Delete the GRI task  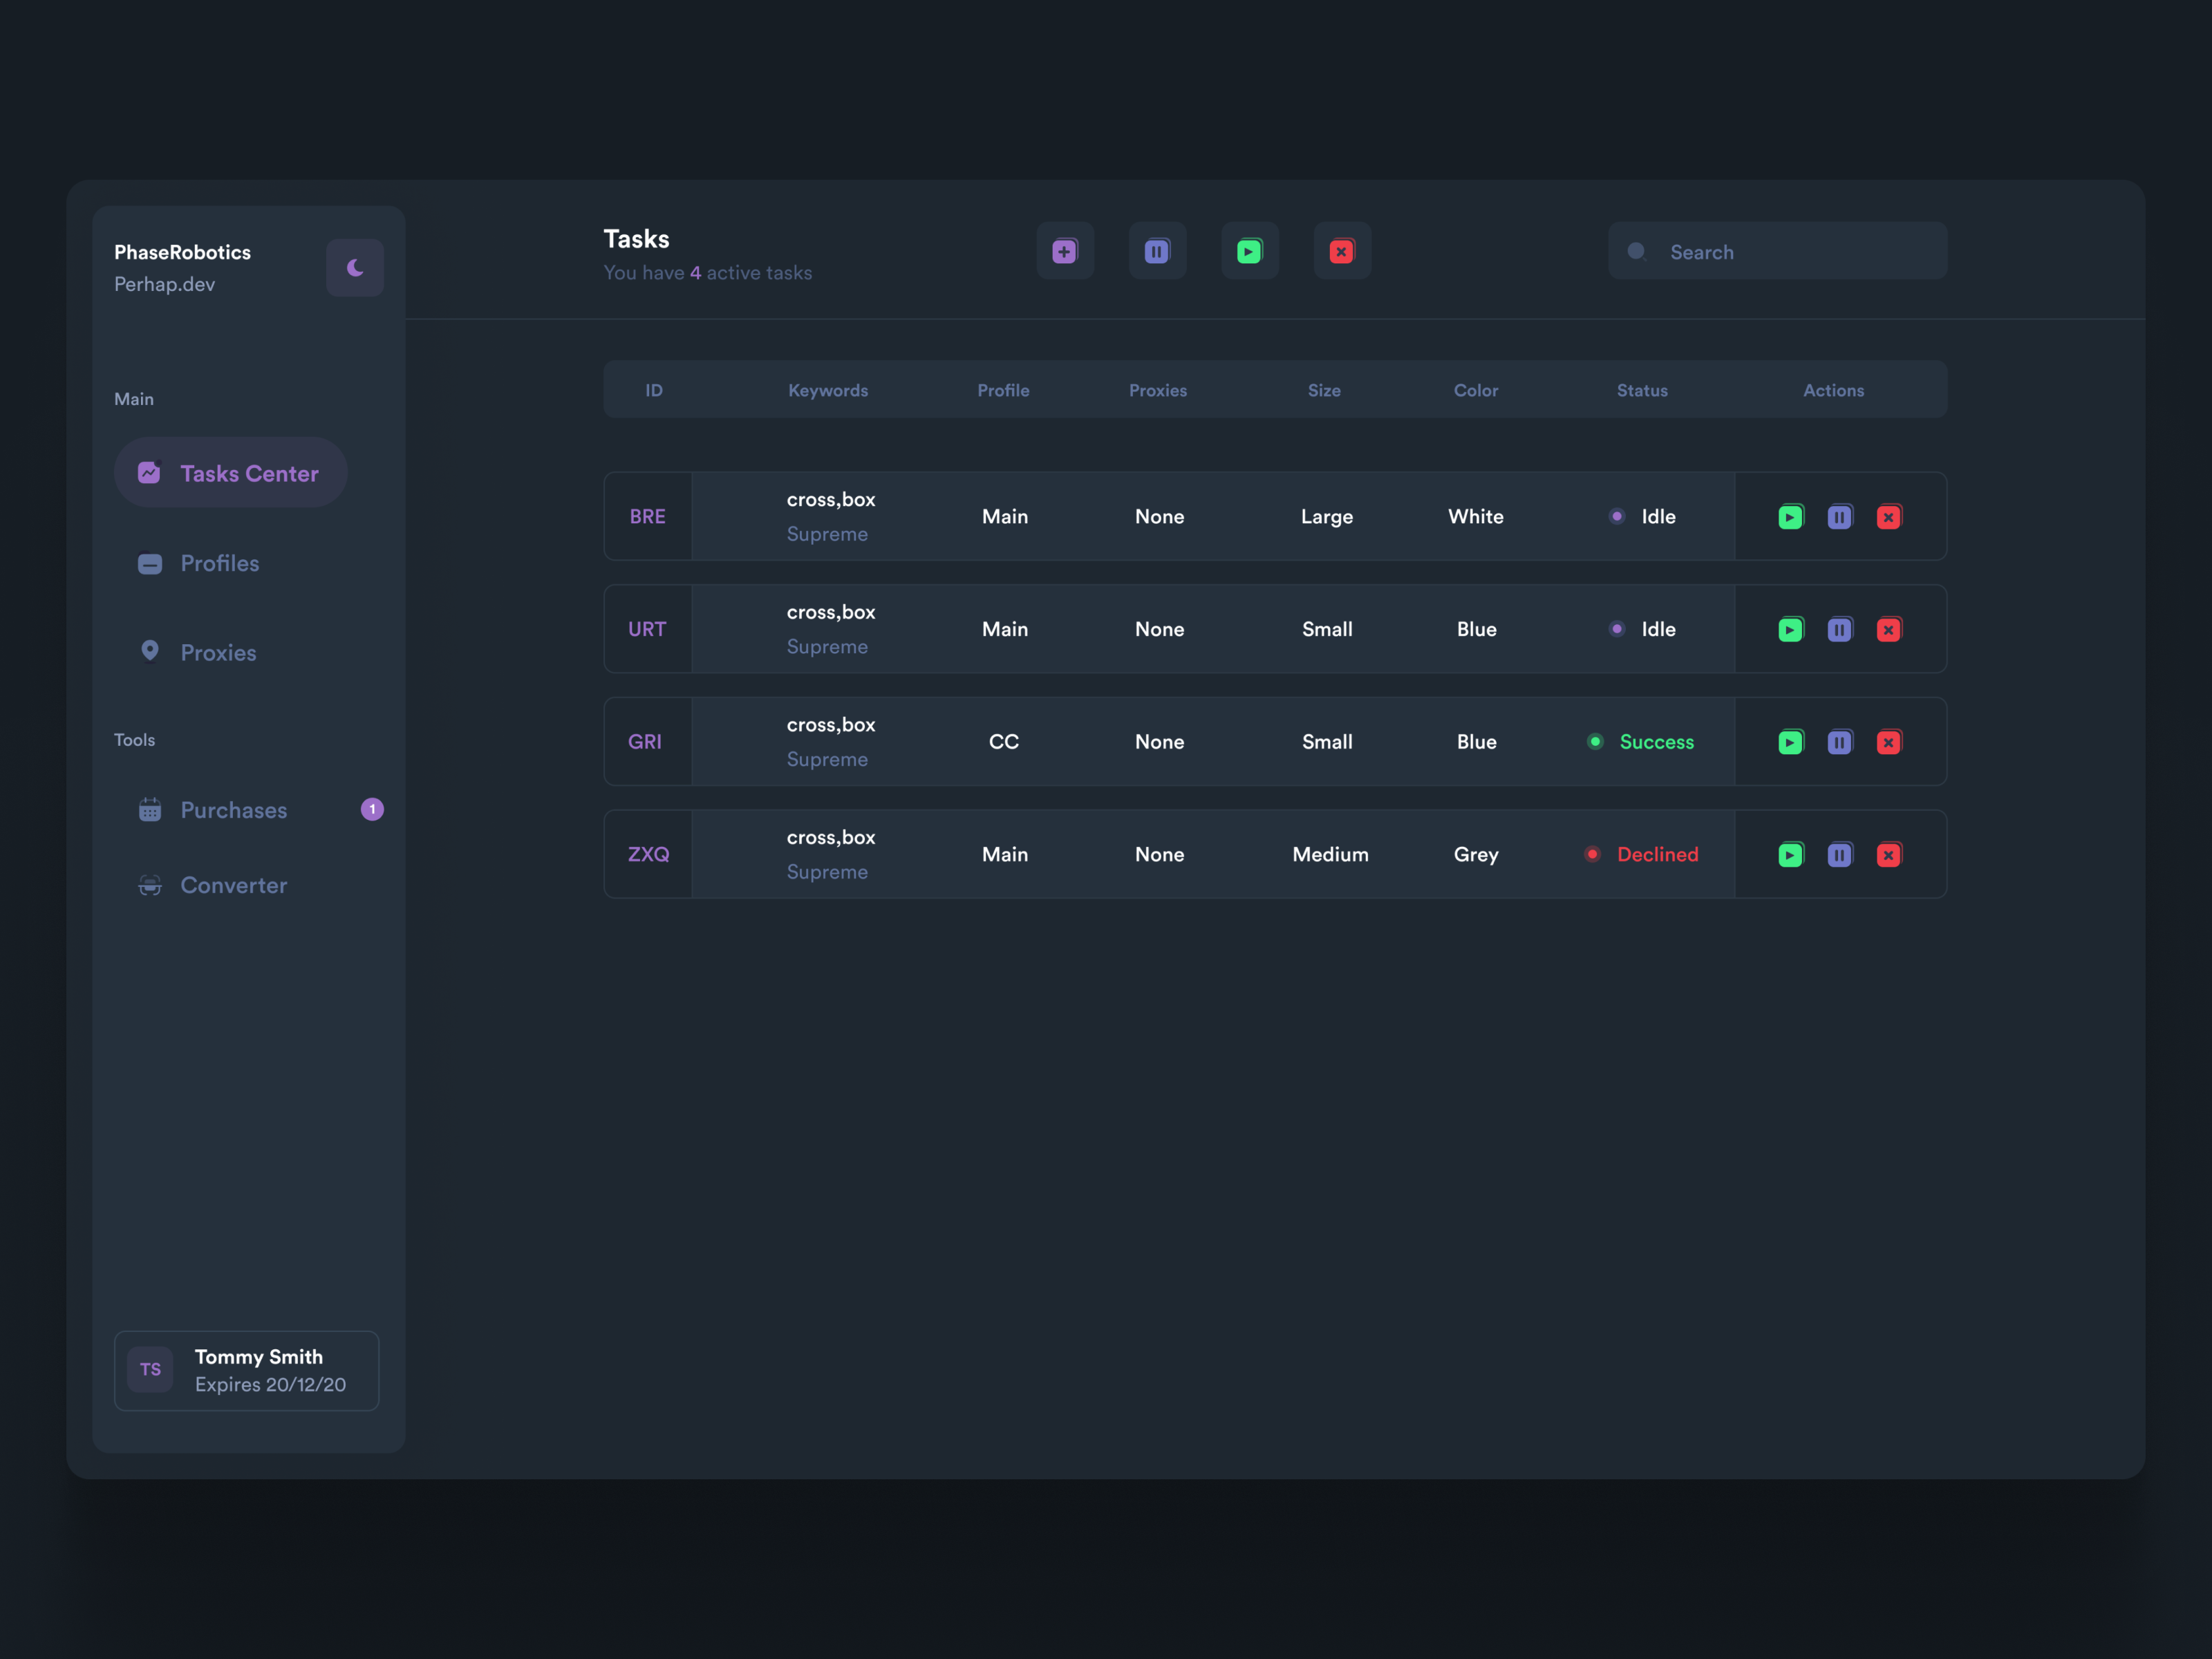pos(1888,742)
